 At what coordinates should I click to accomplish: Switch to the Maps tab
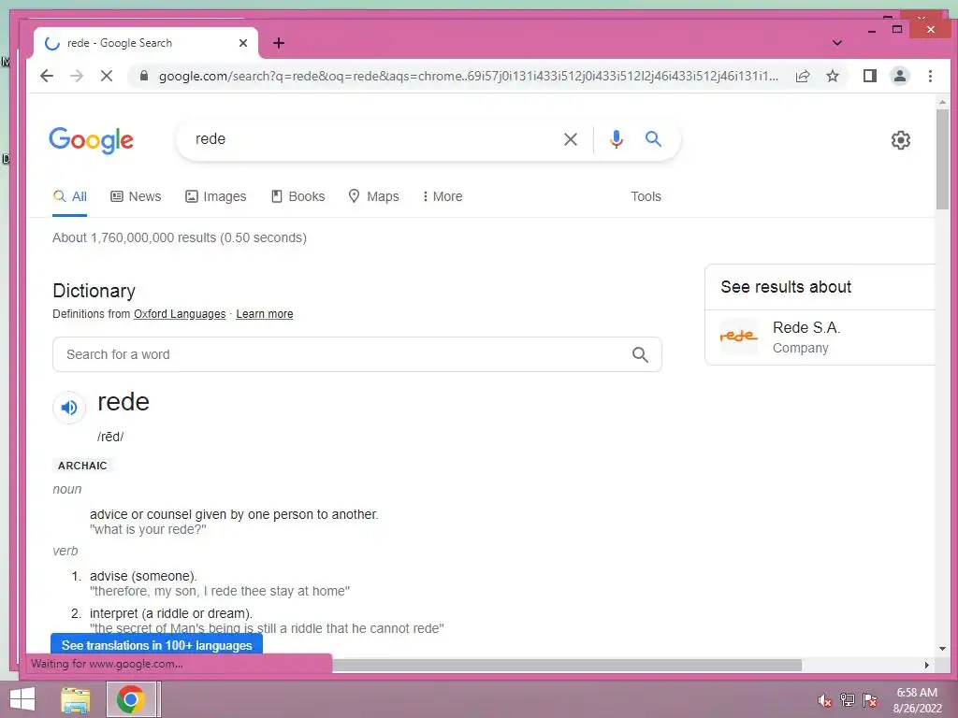tap(373, 196)
